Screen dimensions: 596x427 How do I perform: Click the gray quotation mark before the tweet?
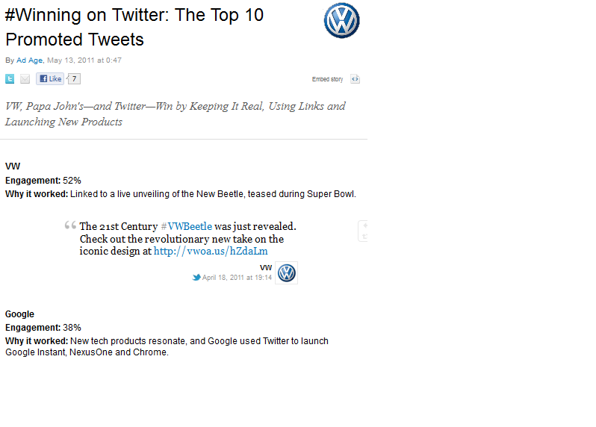point(70,226)
